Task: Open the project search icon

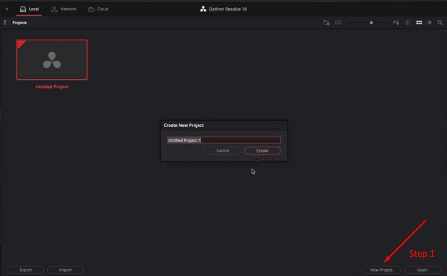Action: [x=440, y=23]
